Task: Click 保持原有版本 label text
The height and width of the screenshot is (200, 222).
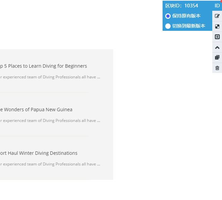Action: [186, 16]
